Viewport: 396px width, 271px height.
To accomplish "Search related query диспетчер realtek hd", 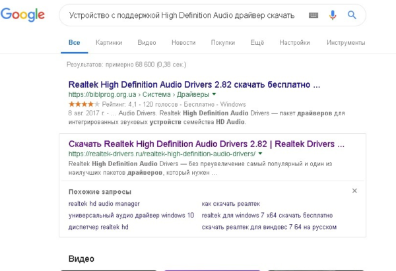I will (98, 227).
